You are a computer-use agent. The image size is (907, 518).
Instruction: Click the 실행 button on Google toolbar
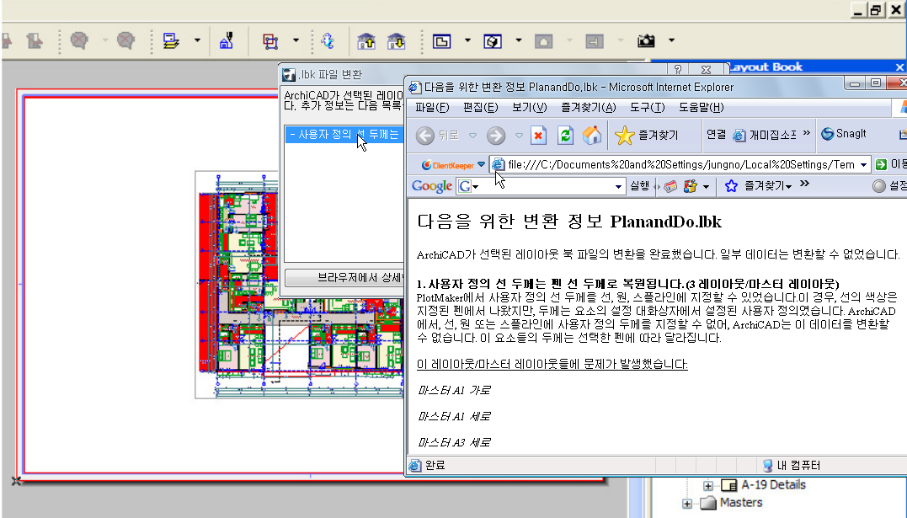(x=639, y=185)
